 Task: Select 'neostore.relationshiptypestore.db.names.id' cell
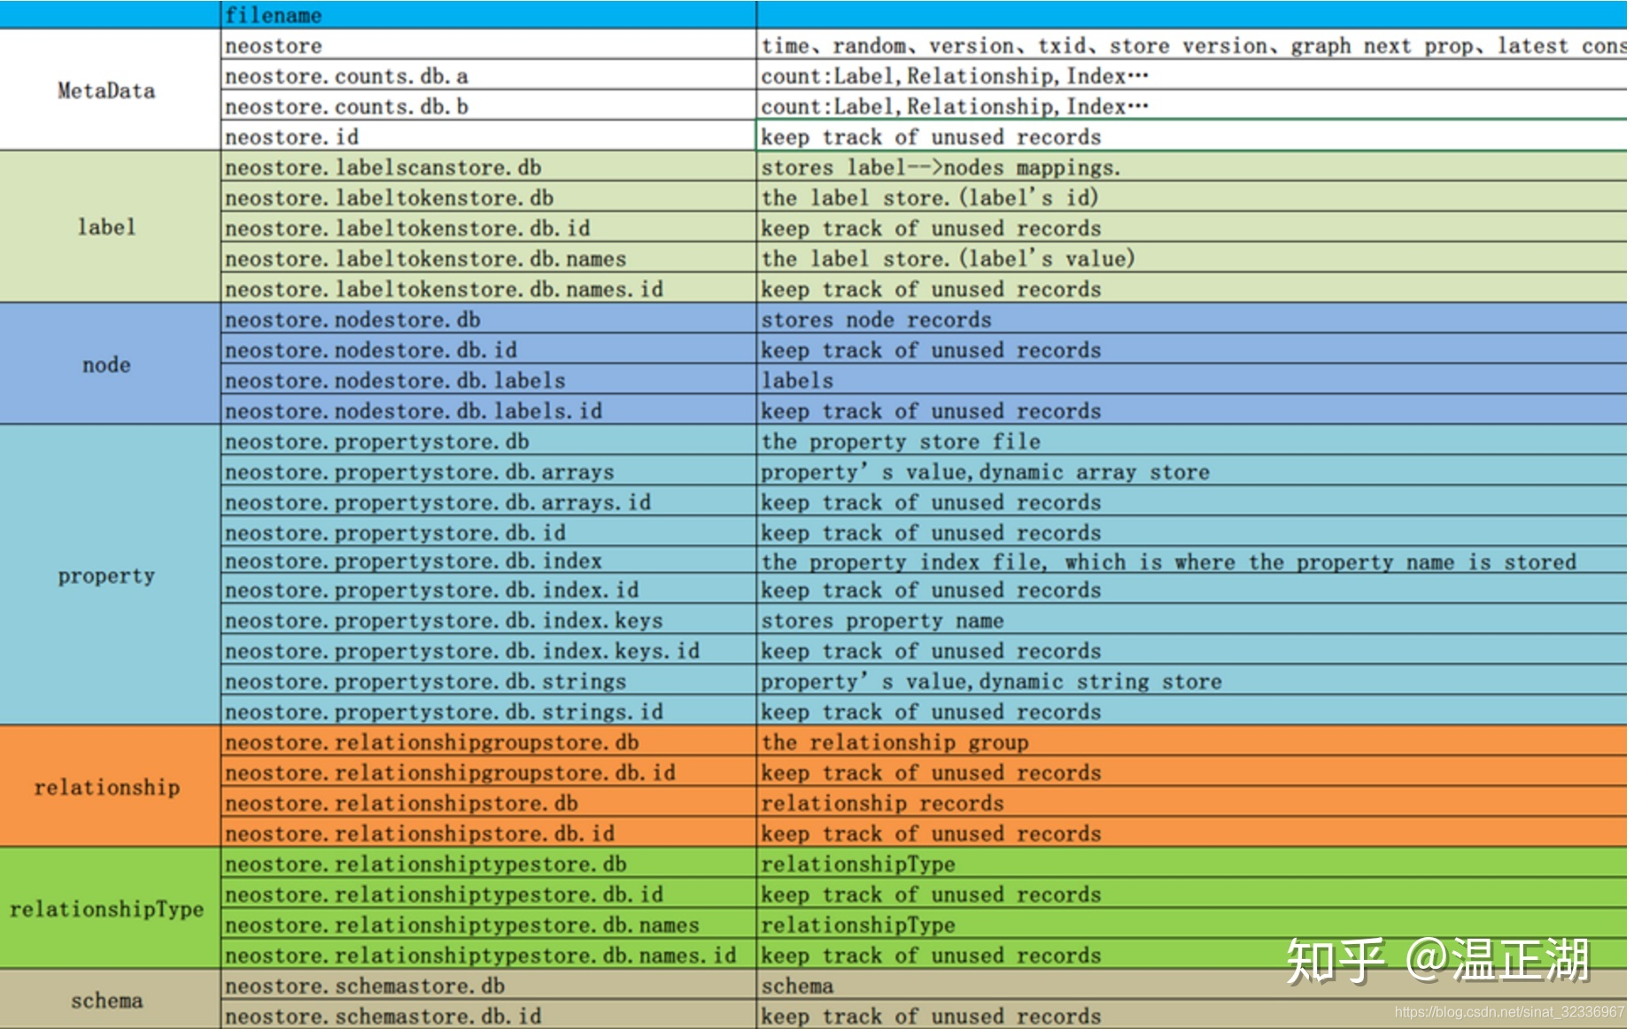click(488, 955)
